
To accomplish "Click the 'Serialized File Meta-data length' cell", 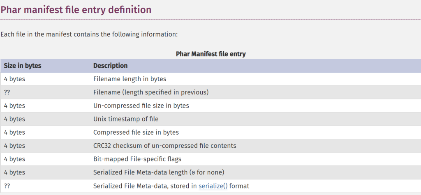I will [159, 172].
